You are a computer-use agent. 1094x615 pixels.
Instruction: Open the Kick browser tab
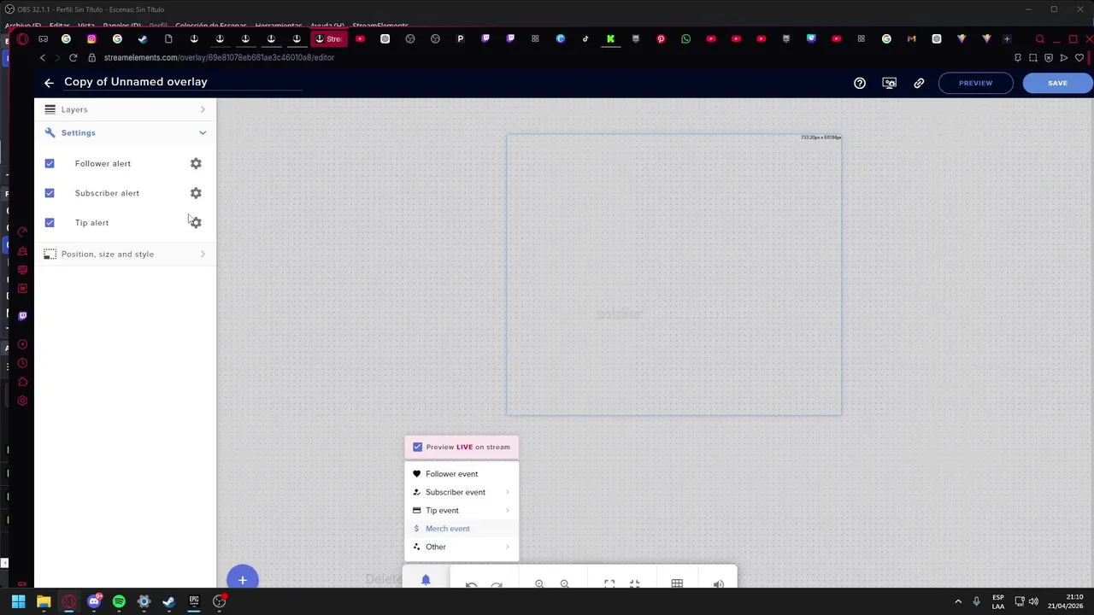(610, 38)
